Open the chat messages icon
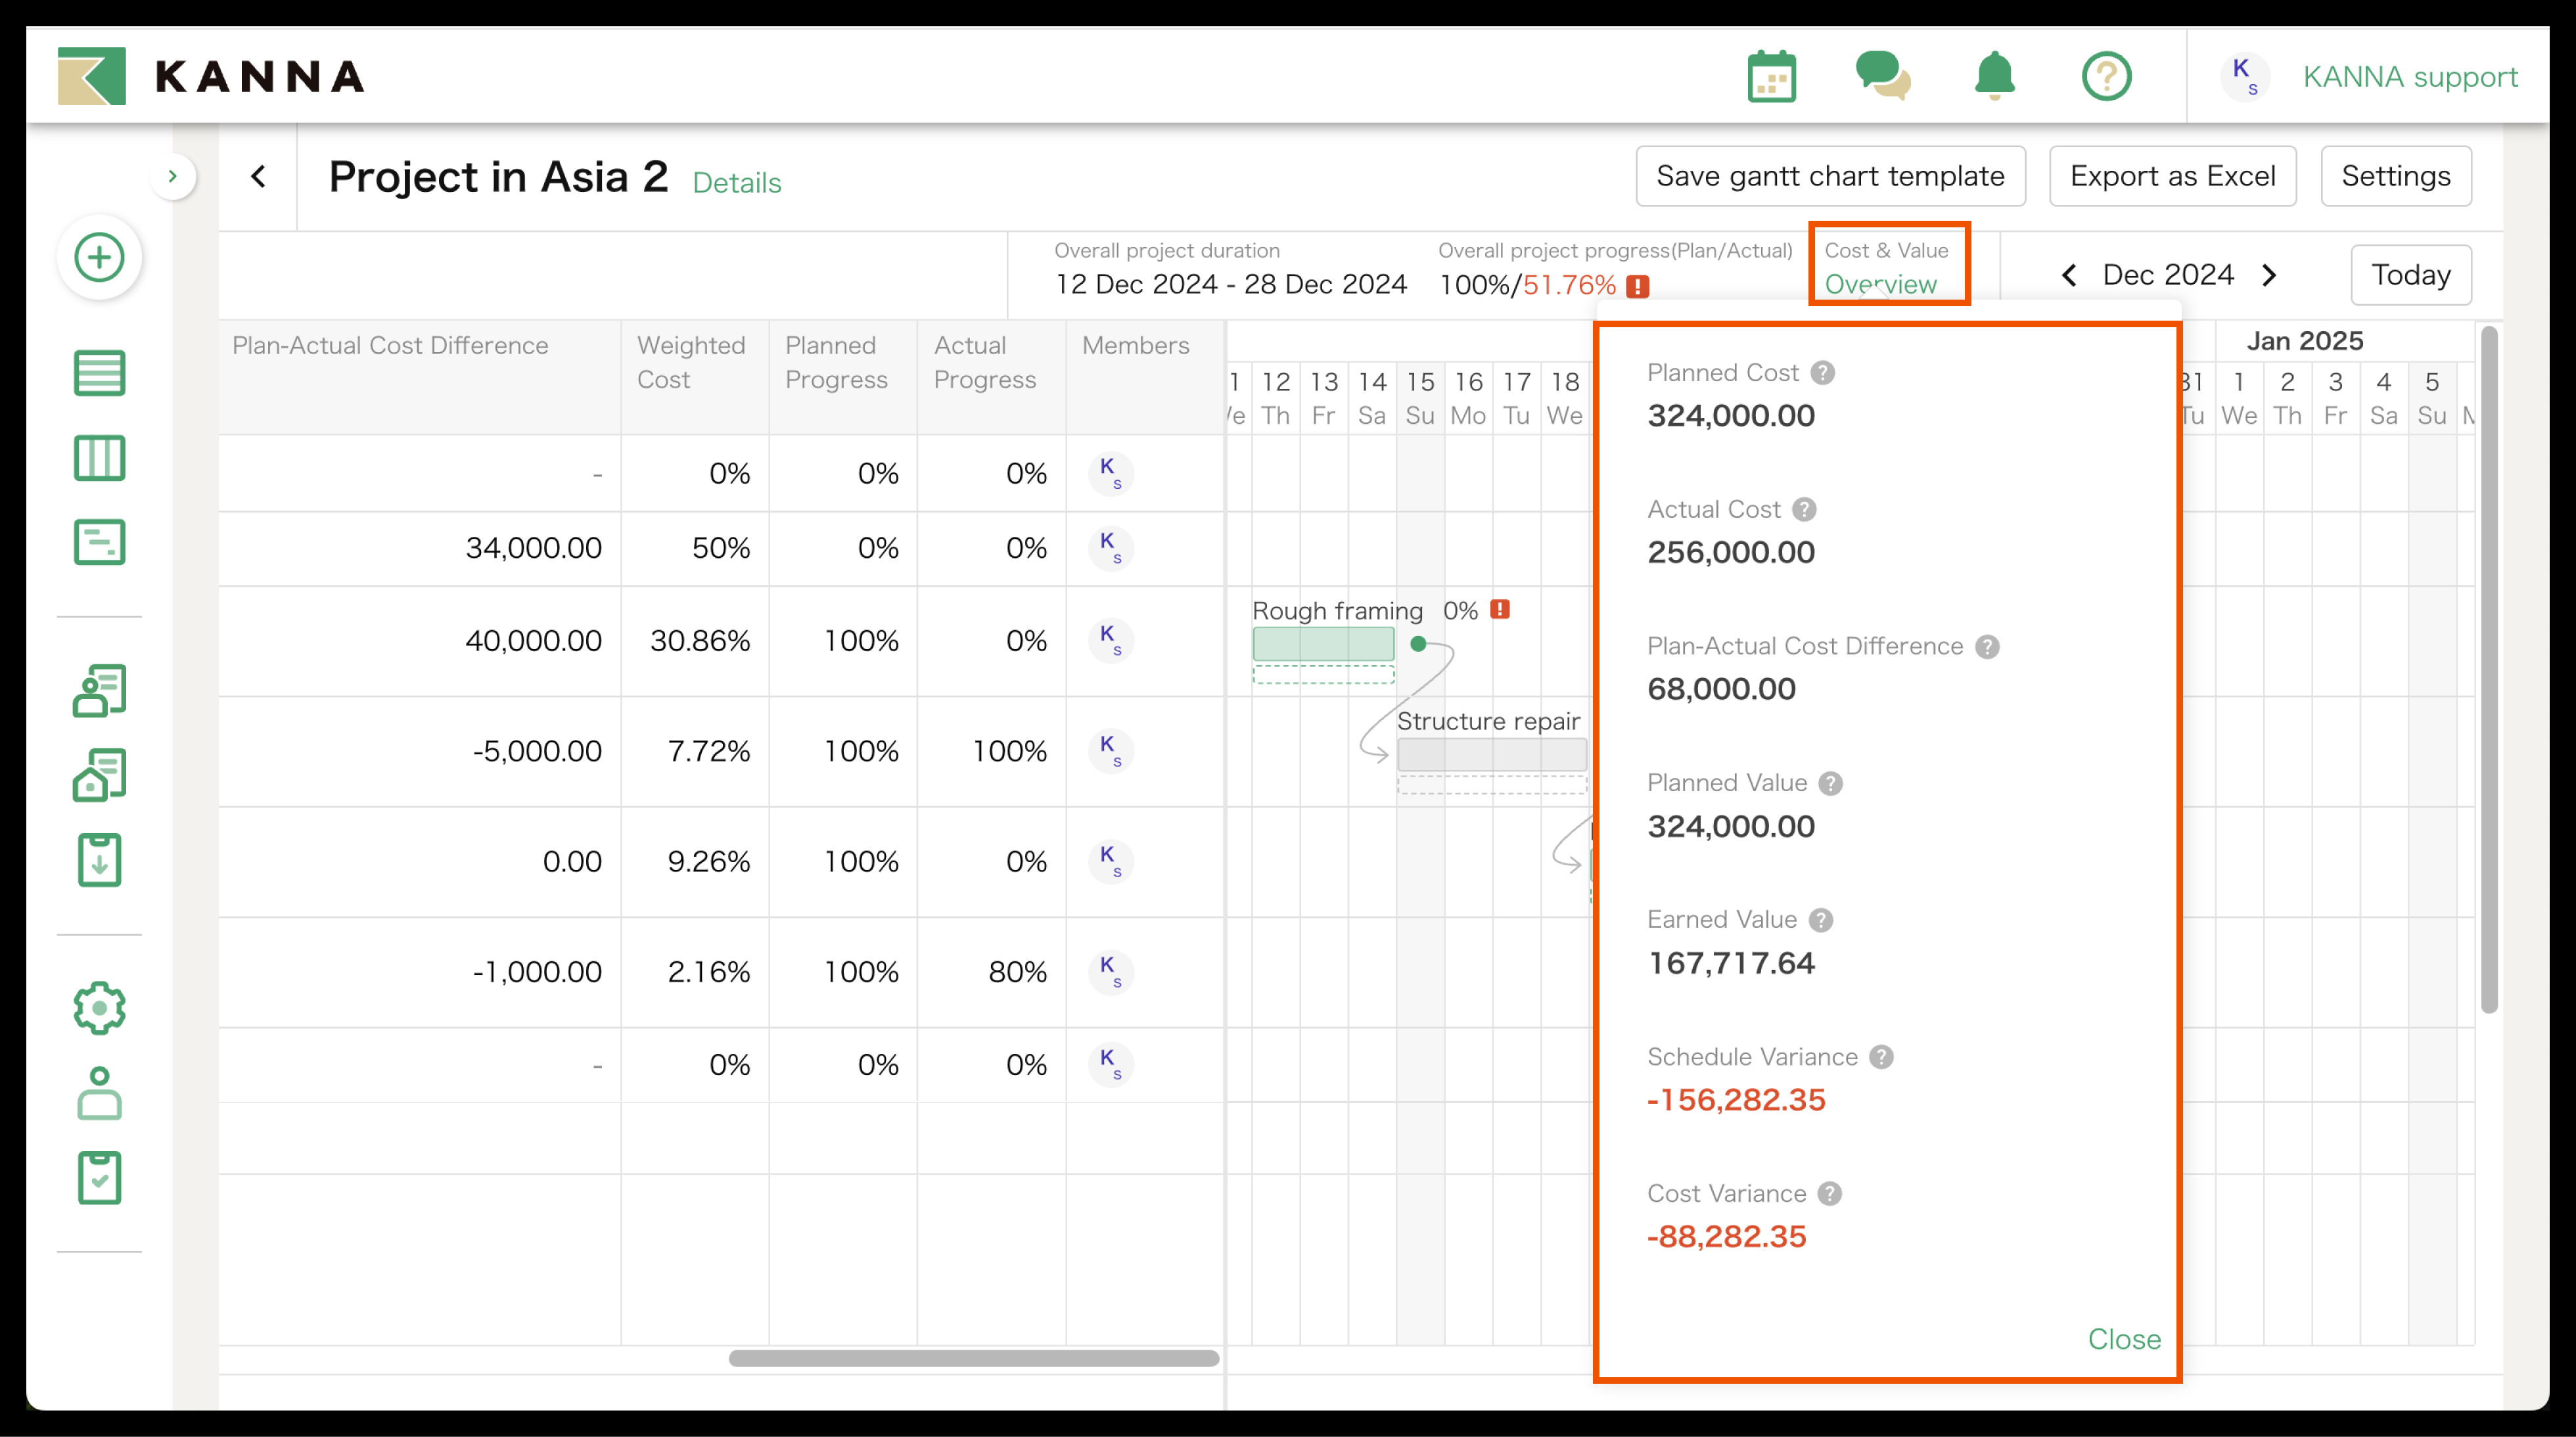 tap(1882, 76)
